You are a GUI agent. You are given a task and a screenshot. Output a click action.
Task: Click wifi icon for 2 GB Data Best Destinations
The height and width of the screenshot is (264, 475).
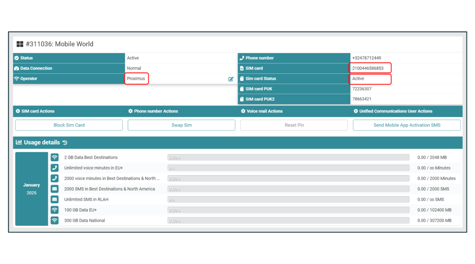[x=55, y=157]
